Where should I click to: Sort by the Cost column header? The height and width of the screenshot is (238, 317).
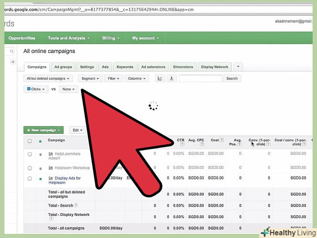(215, 140)
